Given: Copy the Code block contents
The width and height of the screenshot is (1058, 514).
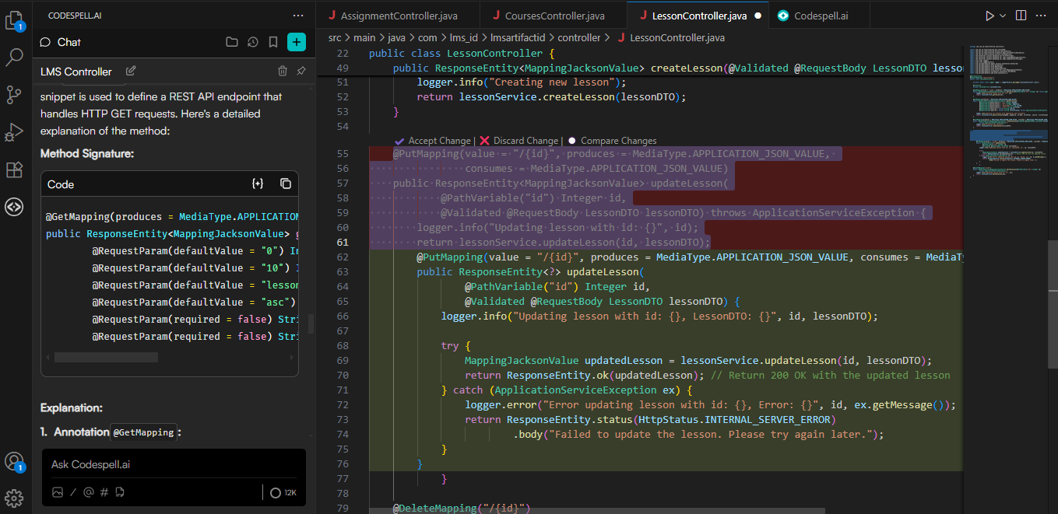Looking at the screenshot, I should (286, 184).
